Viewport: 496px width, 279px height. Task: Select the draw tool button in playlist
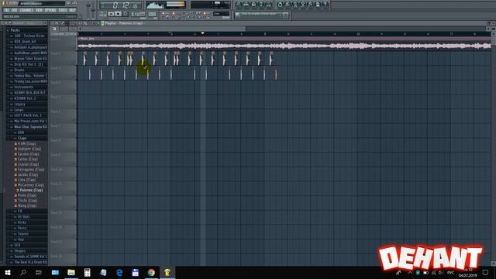click(63, 23)
